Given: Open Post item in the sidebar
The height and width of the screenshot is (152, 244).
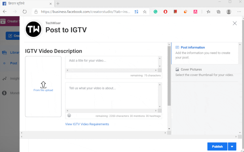Looking at the screenshot, I should (x=13, y=63).
